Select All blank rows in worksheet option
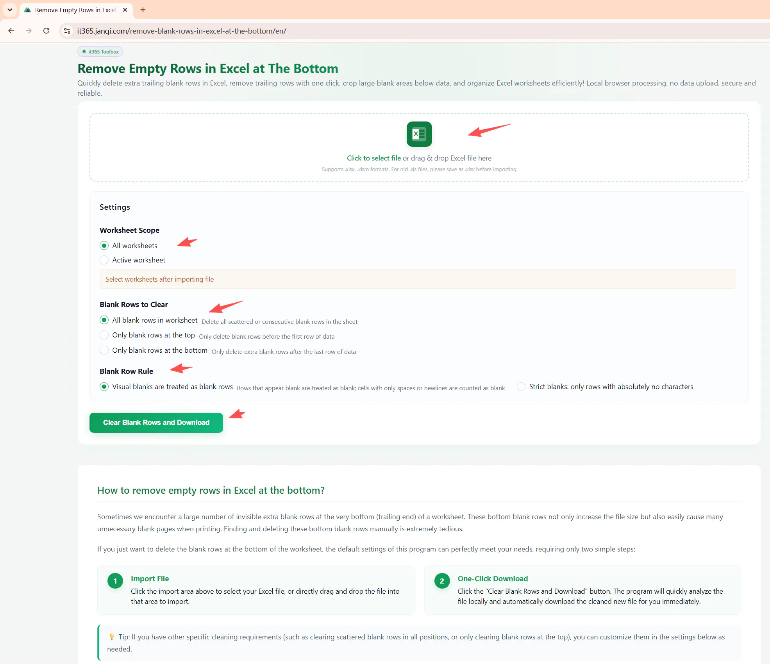The width and height of the screenshot is (770, 664). point(104,320)
